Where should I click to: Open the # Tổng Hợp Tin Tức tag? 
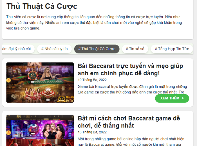pos(172,49)
